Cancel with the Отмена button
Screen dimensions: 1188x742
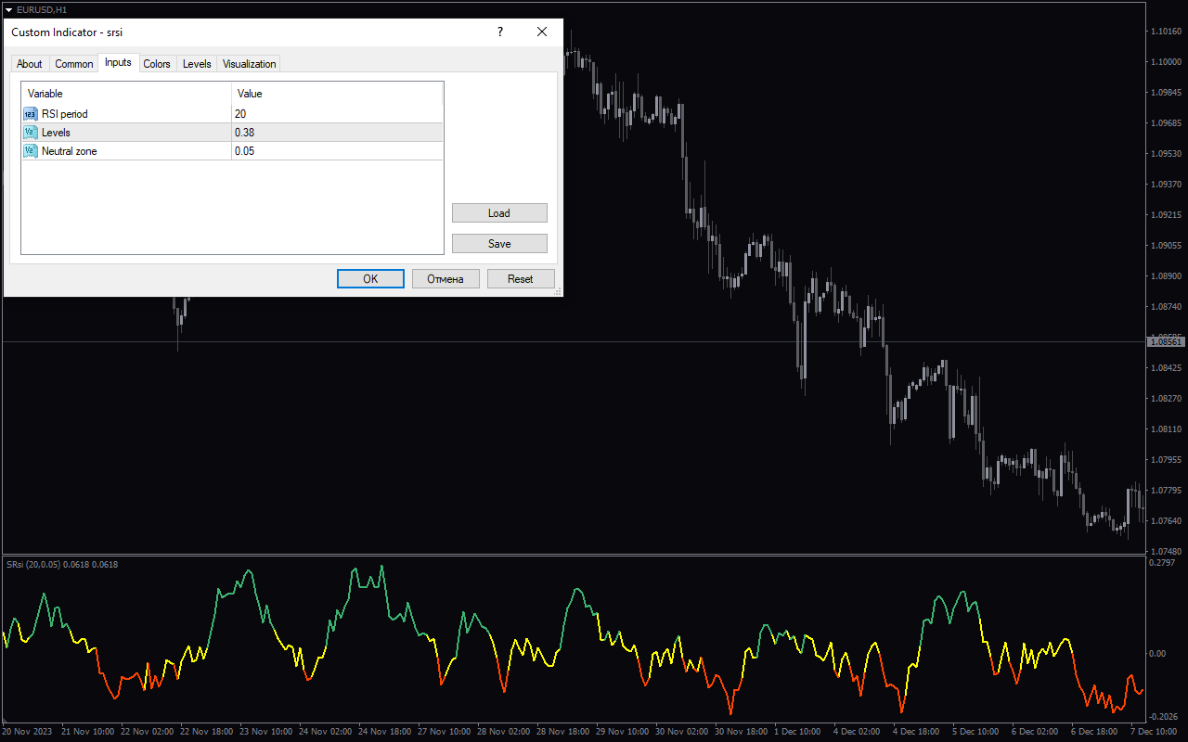[445, 279]
